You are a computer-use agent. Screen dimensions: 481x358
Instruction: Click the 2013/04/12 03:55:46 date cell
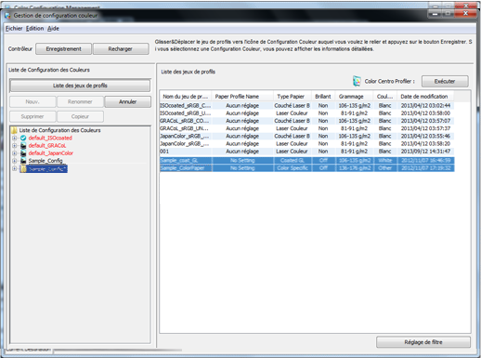click(425, 136)
